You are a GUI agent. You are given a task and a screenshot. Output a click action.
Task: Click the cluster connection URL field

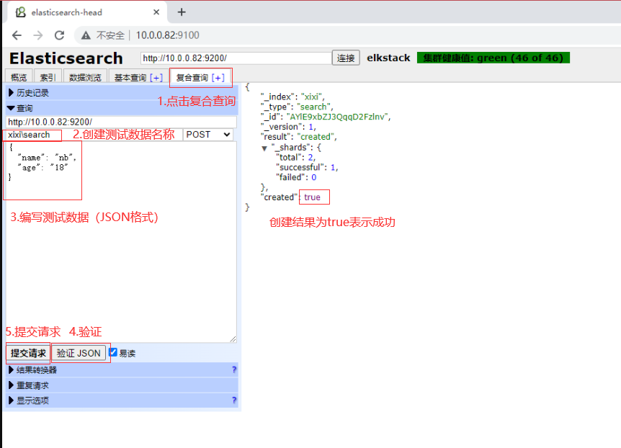point(236,58)
